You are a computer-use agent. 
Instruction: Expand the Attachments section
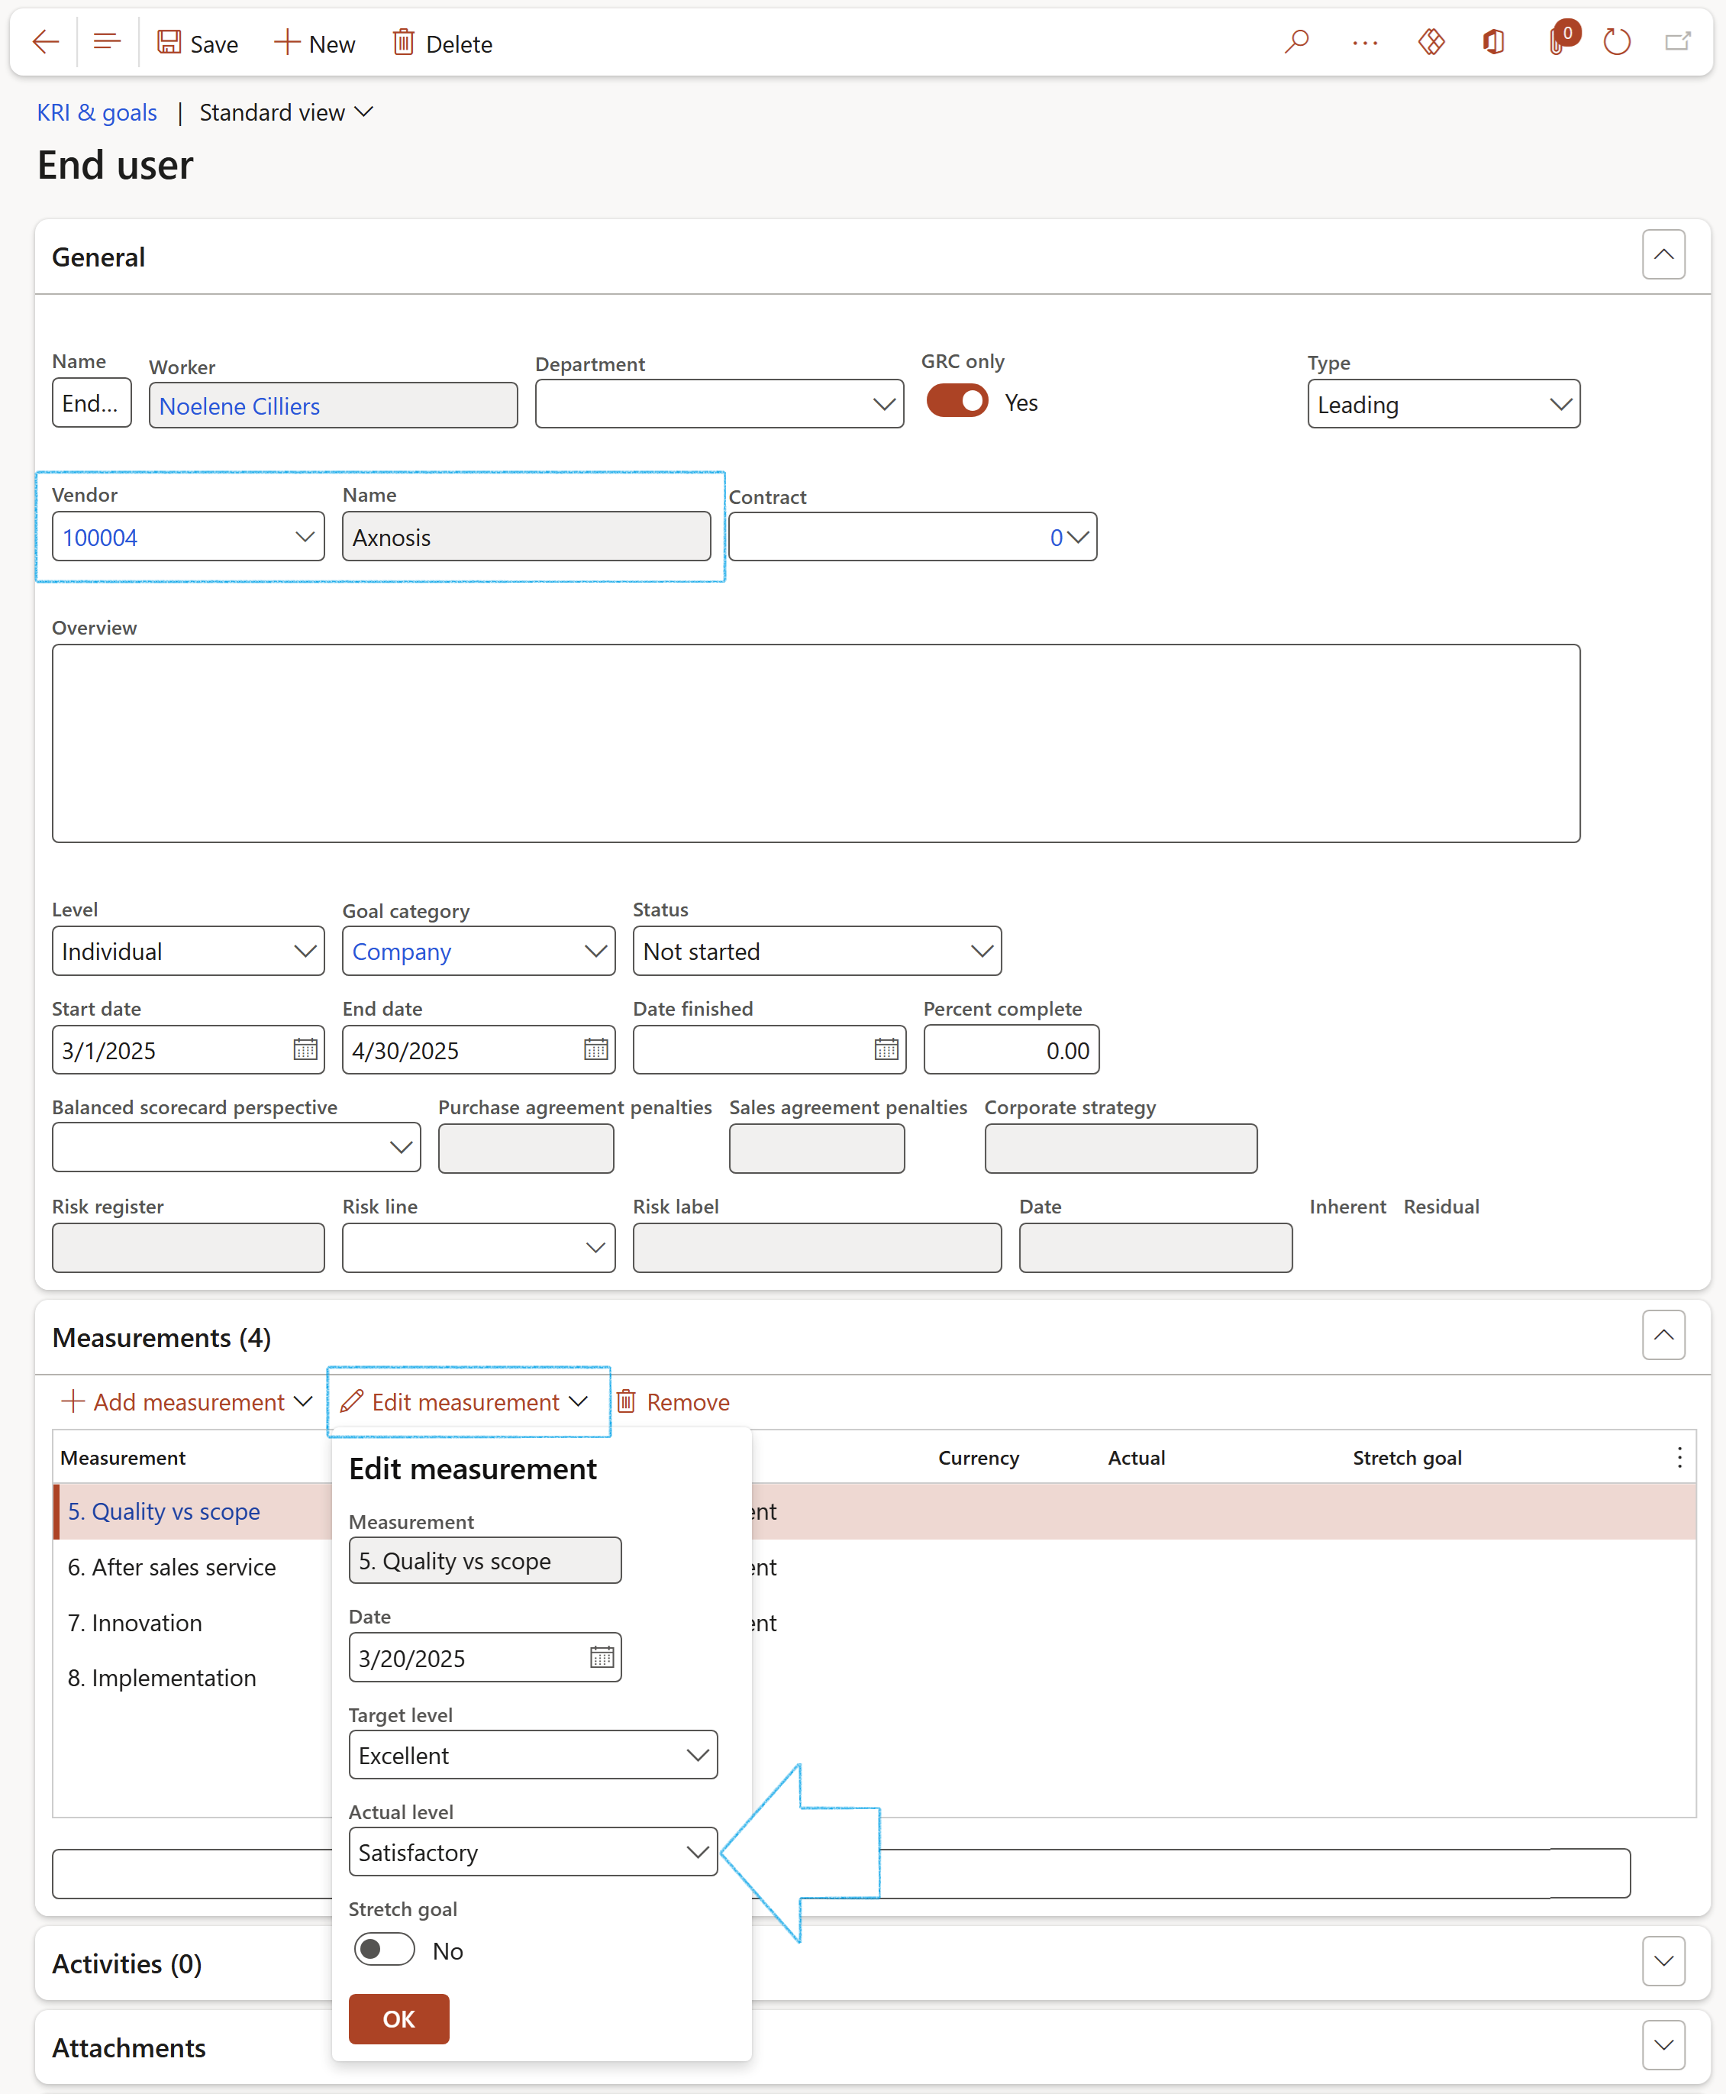click(x=1663, y=2046)
